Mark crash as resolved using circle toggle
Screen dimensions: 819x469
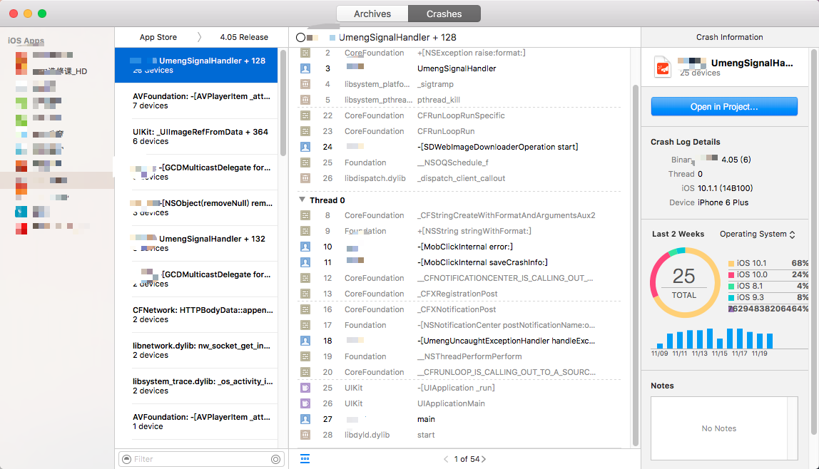300,38
